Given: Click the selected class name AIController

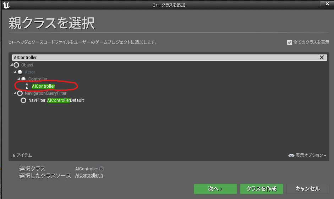Looking at the screenshot, I should [87, 169].
